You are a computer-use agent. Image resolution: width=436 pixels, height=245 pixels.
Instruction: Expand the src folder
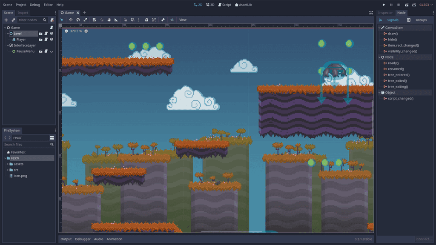8,170
